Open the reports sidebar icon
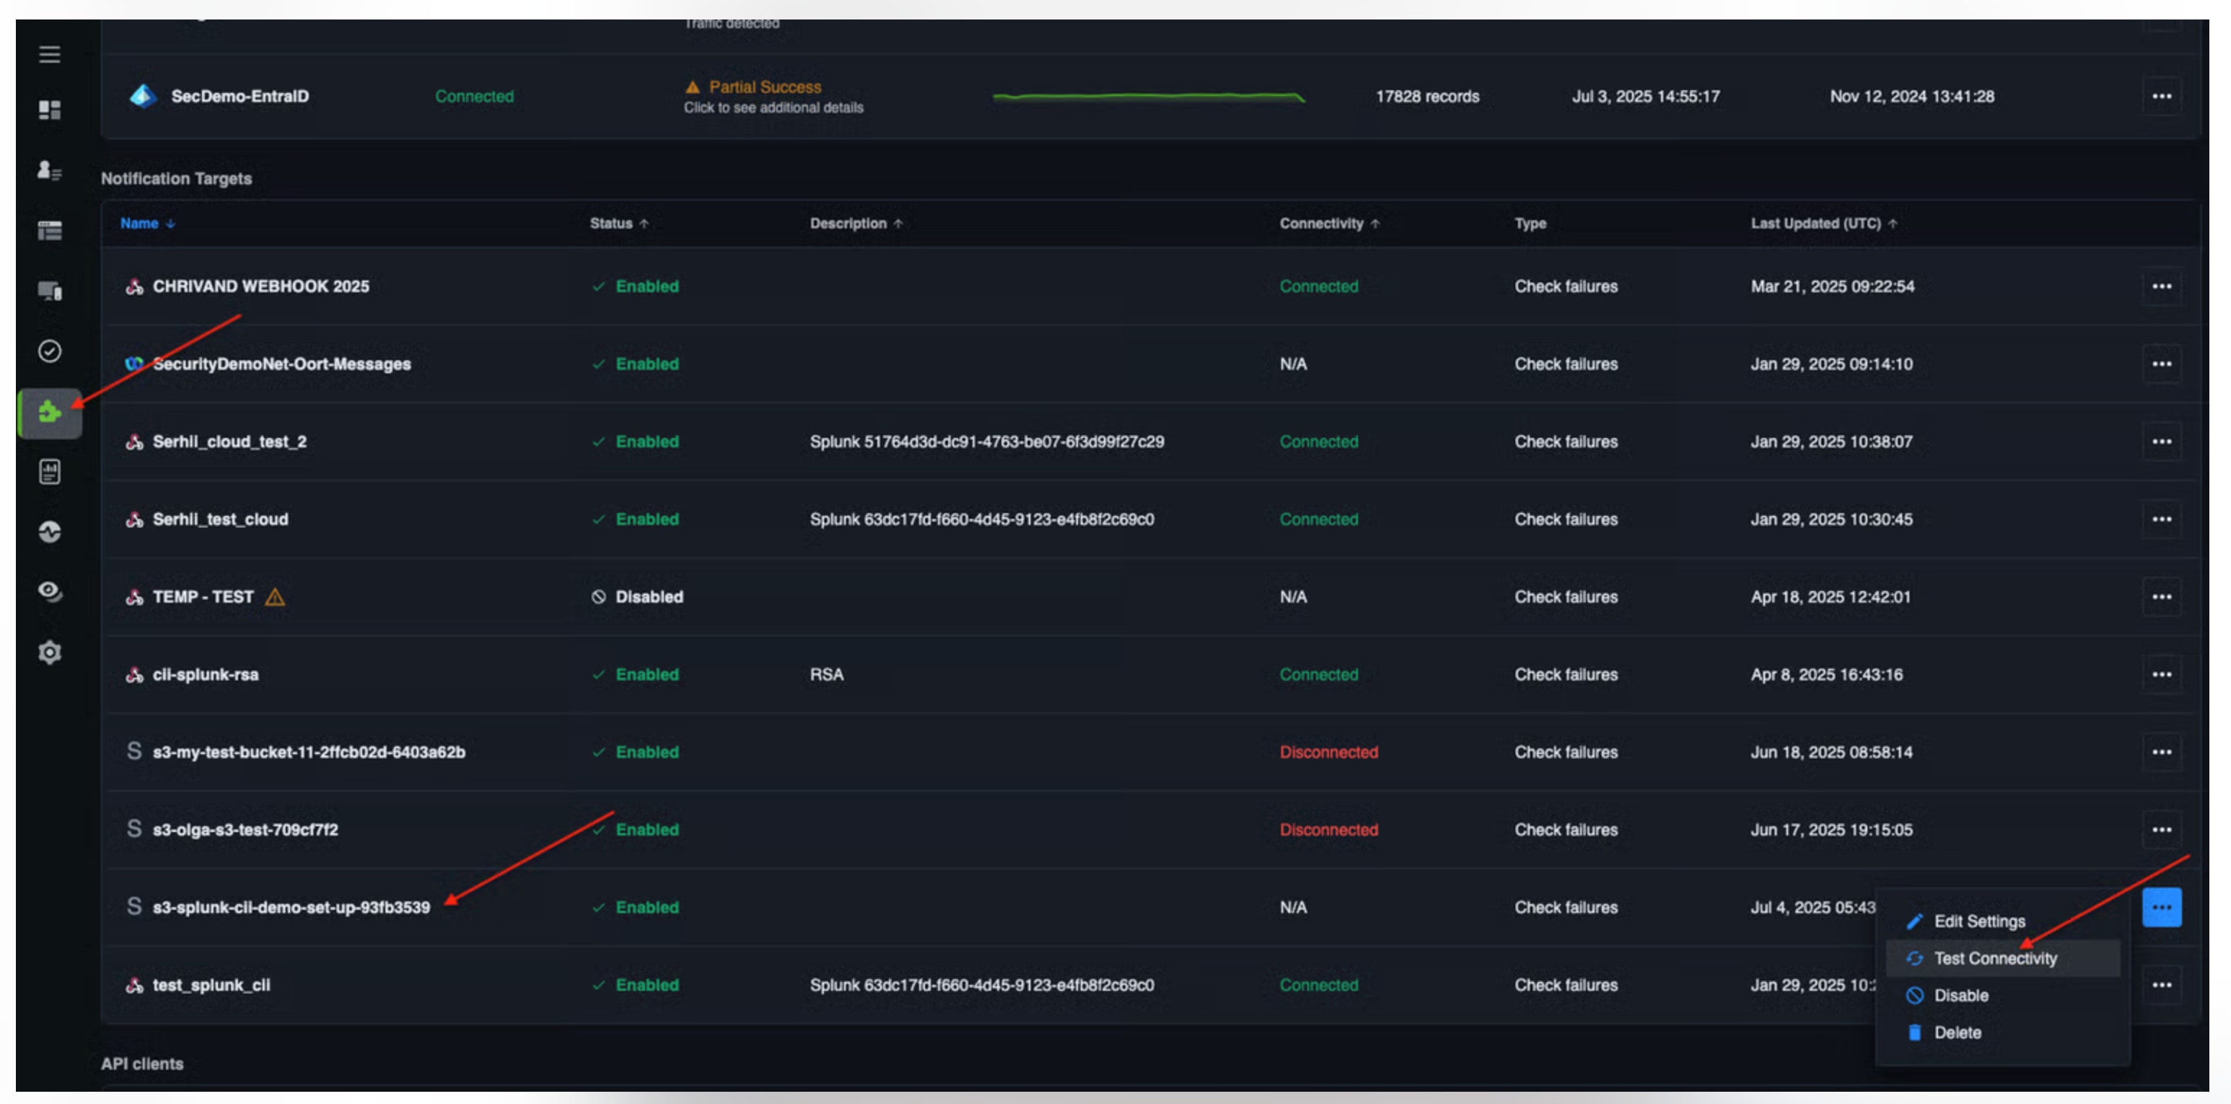This screenshot has width=2231, height=1104. click(49, 471)
